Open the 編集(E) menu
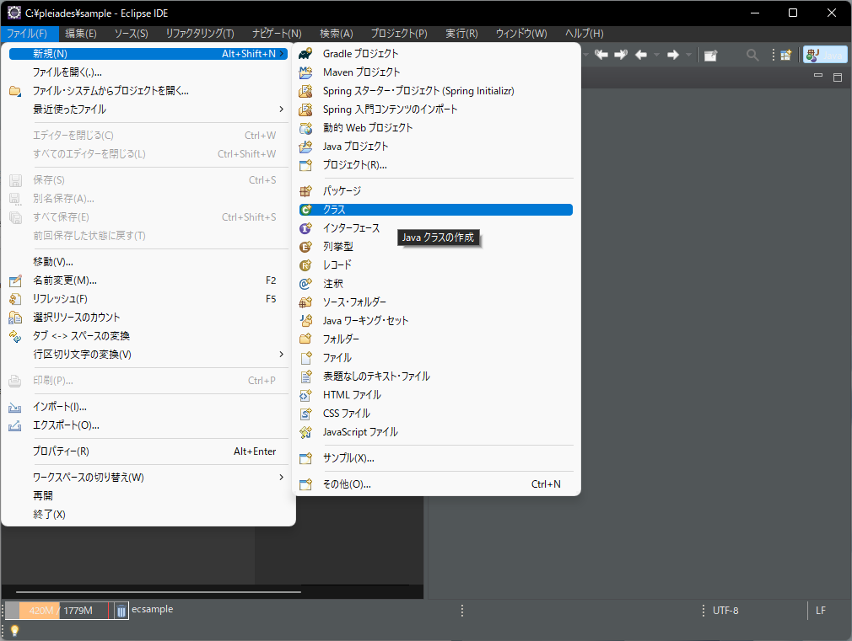Viewport: 852px width, 641px height. tap(80, 34)
